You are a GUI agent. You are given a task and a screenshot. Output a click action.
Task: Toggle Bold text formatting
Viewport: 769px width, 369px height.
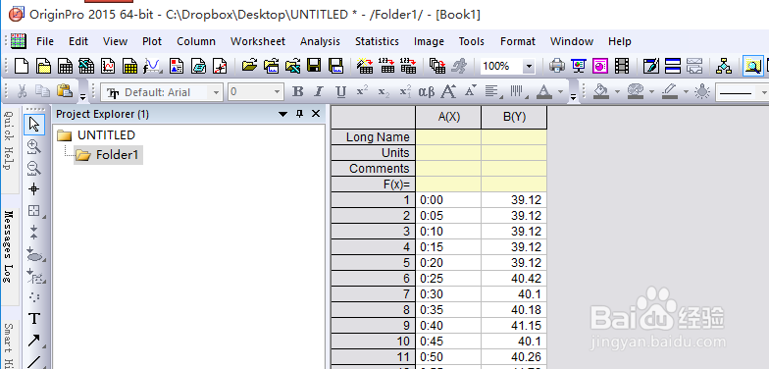pos(297,92)
